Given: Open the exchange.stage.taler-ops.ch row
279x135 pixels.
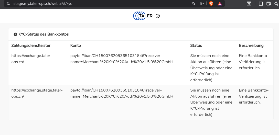Looking at the screenshot, I should click(37, 93).
